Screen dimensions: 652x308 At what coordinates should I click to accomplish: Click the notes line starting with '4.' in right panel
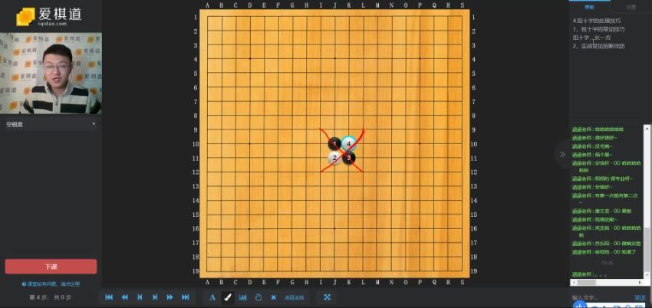[596, 21]
